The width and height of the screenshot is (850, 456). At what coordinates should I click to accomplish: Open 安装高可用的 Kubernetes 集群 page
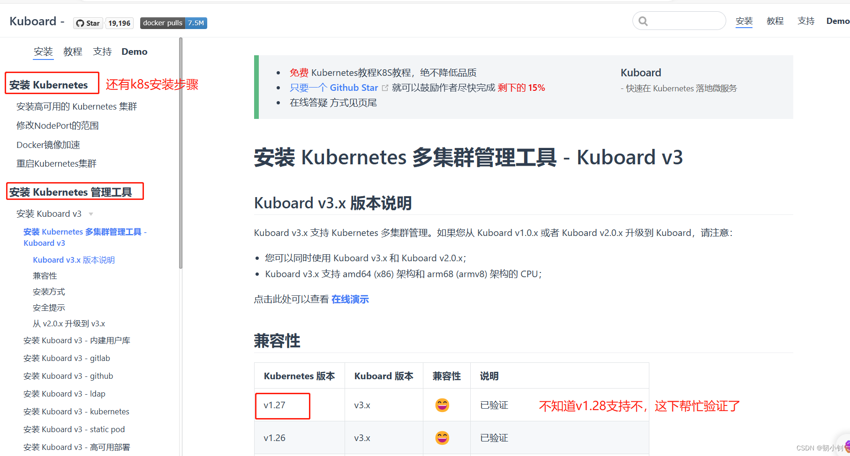[x=77, y=107]
